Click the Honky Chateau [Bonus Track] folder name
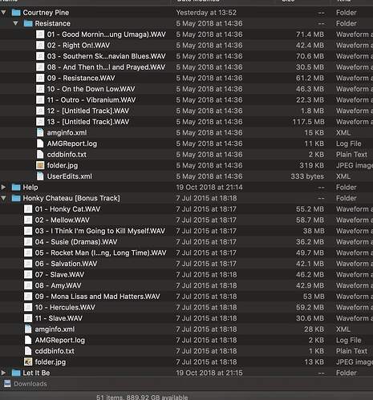The height and width of the screenshot is (400, 373). pyautogui.click(x=71, y=198)
